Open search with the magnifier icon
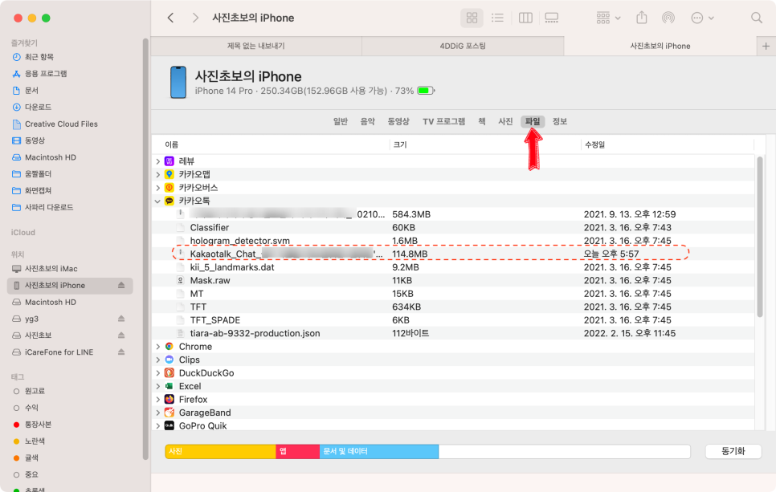Screen dimensions: 776x492 tap(756, 18)
